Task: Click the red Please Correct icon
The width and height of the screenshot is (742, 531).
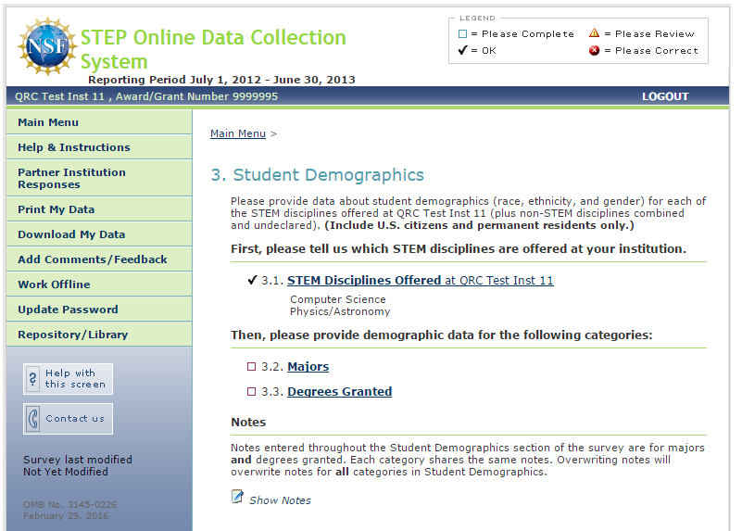Action: tap(595, 50)
